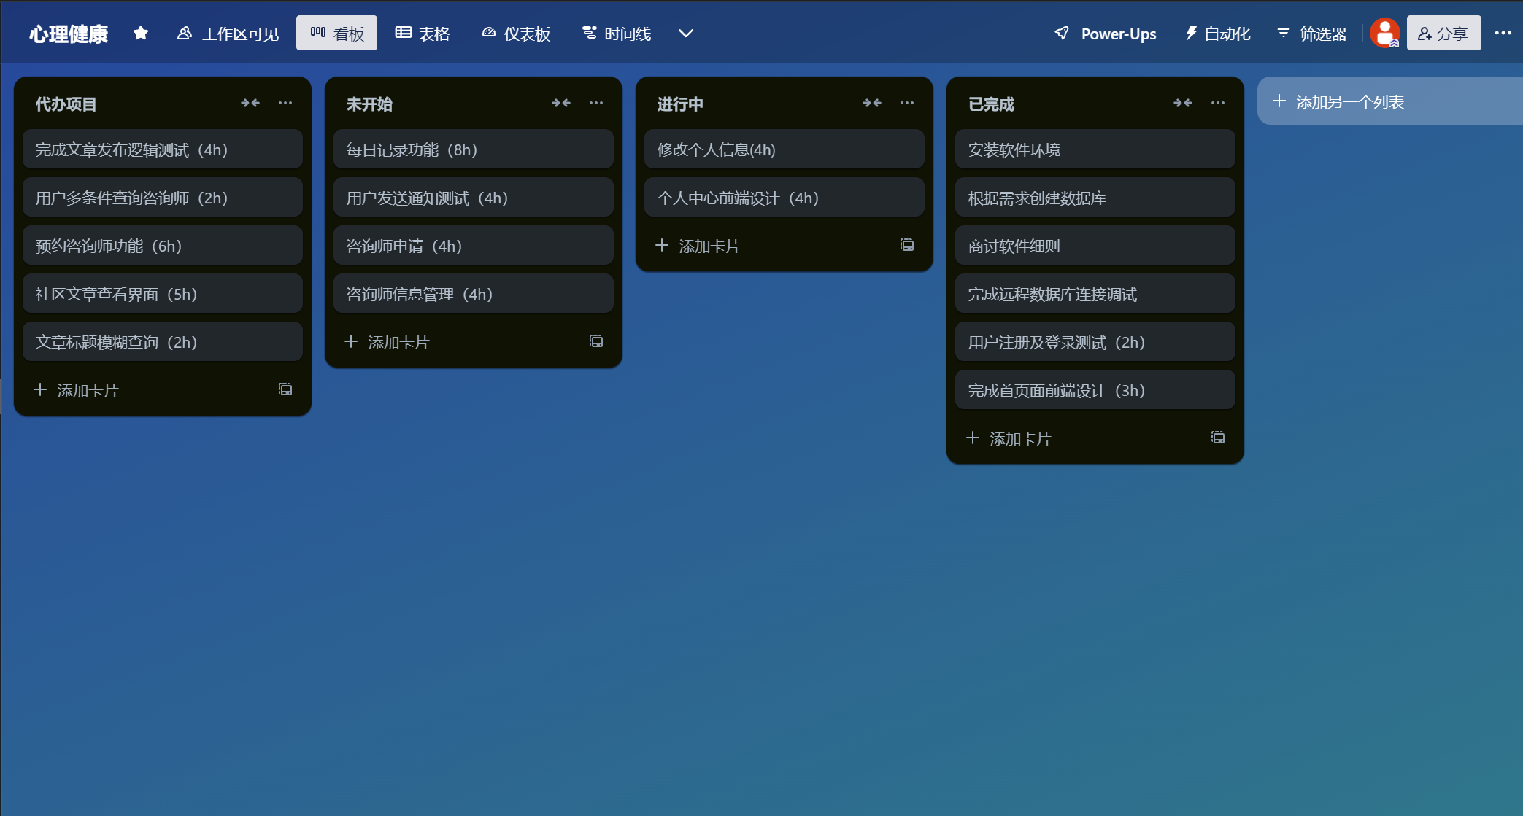
Task: Create card from template in 代办项目
Action: (285, 389)
